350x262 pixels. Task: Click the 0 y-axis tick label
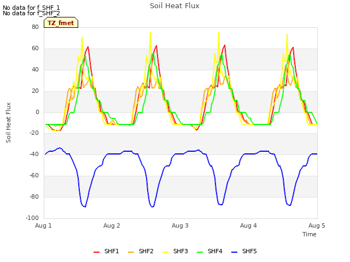tap(37, 112)
